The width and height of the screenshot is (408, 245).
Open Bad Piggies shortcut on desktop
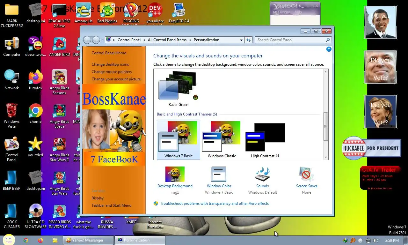tap(107, 13)
